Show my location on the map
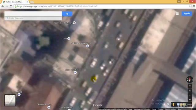 pos(190,91)
